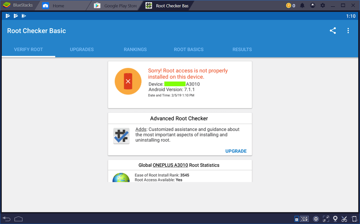Click the eye overlay icon in bottom bar
Screen dimensions: 360x224
click(x=316, y=219)
